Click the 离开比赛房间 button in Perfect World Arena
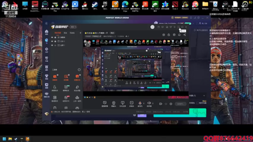This screenshot has width=253, height=142. pos(201,30)
